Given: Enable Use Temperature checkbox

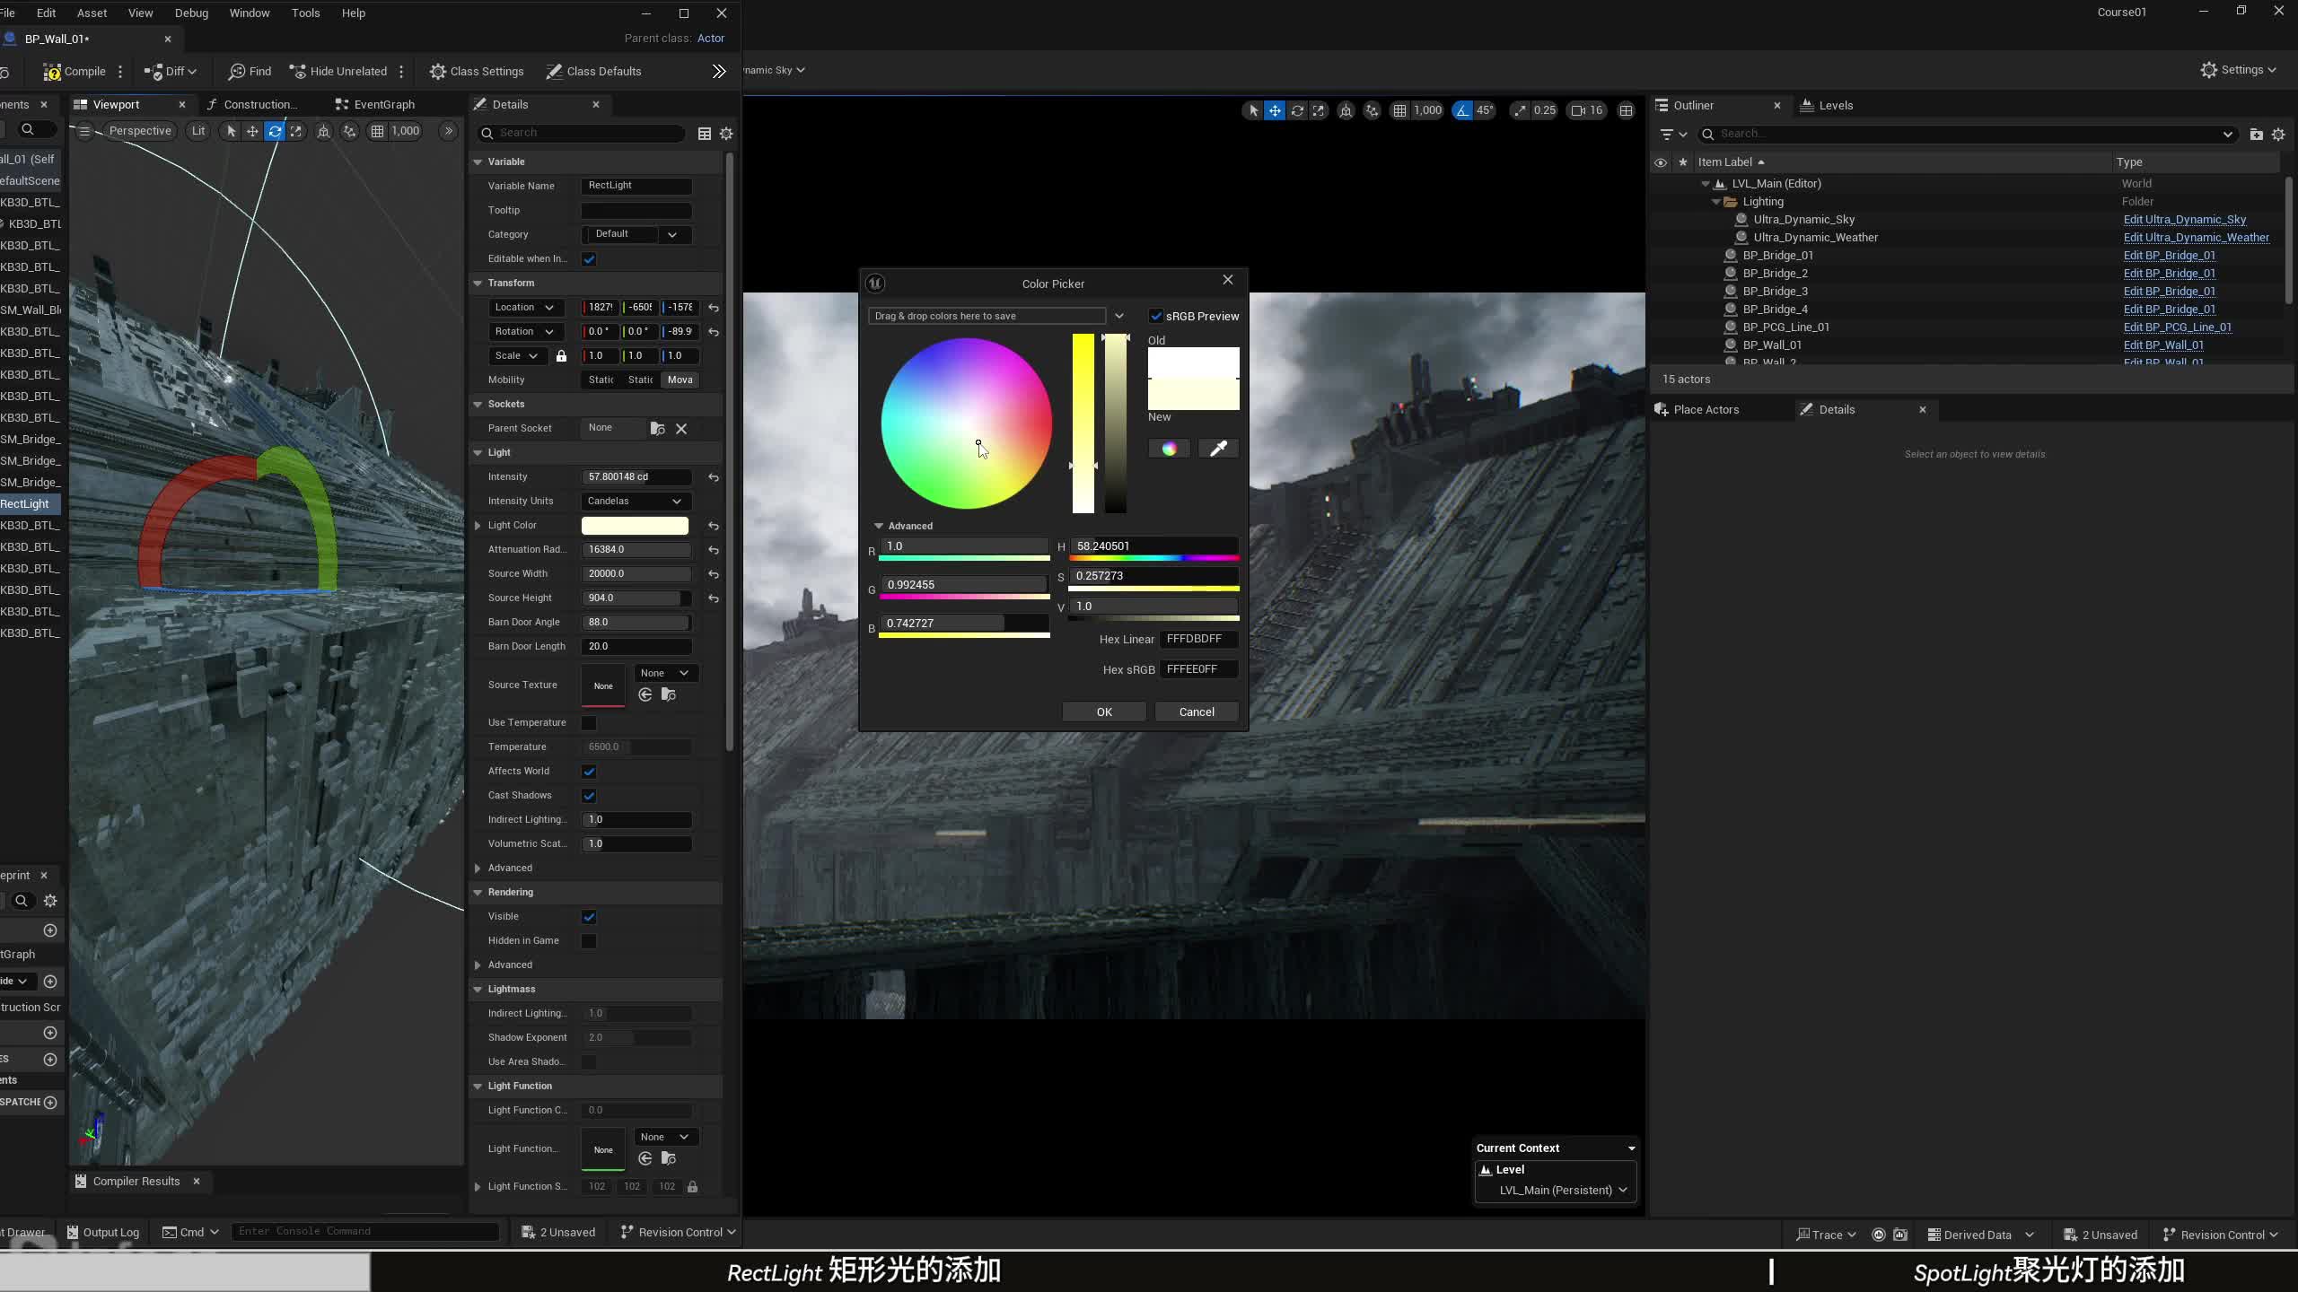Looking at the screenshot, I should pos(589,723).
